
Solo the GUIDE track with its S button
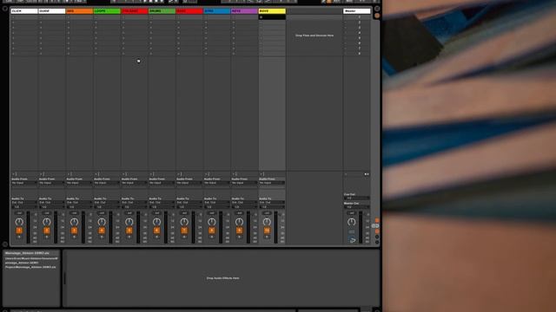[47, 237]
